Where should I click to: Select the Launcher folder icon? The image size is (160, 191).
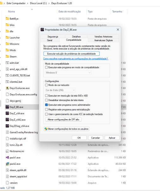[7, 37]
